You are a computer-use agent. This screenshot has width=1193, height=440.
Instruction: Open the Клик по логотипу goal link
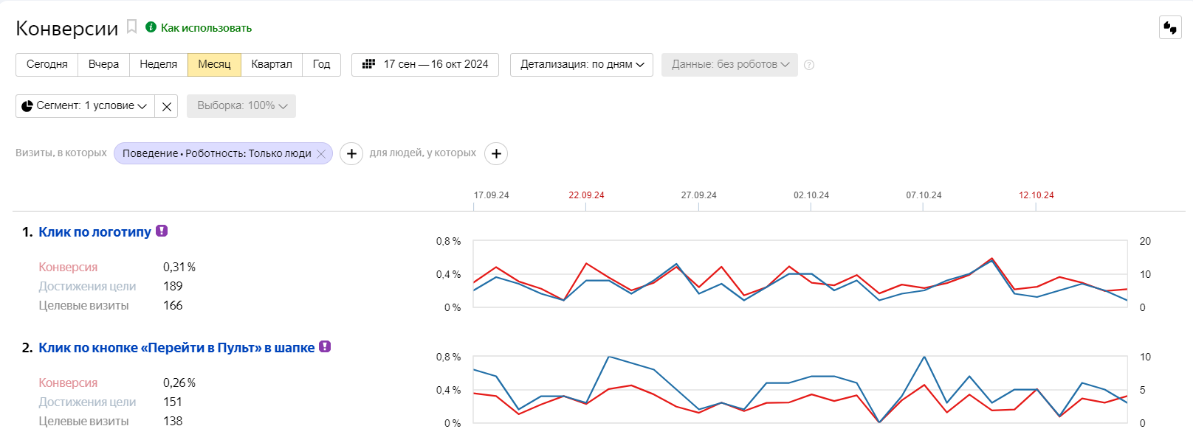click(x=94, y=231)
